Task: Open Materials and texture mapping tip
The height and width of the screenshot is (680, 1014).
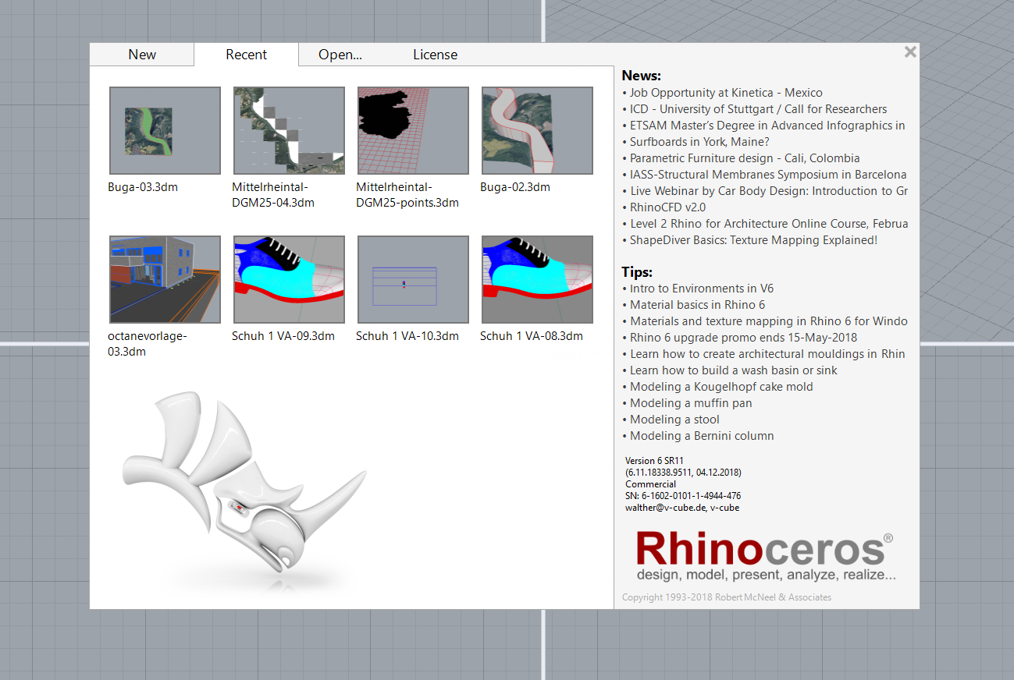Action: 769,321
